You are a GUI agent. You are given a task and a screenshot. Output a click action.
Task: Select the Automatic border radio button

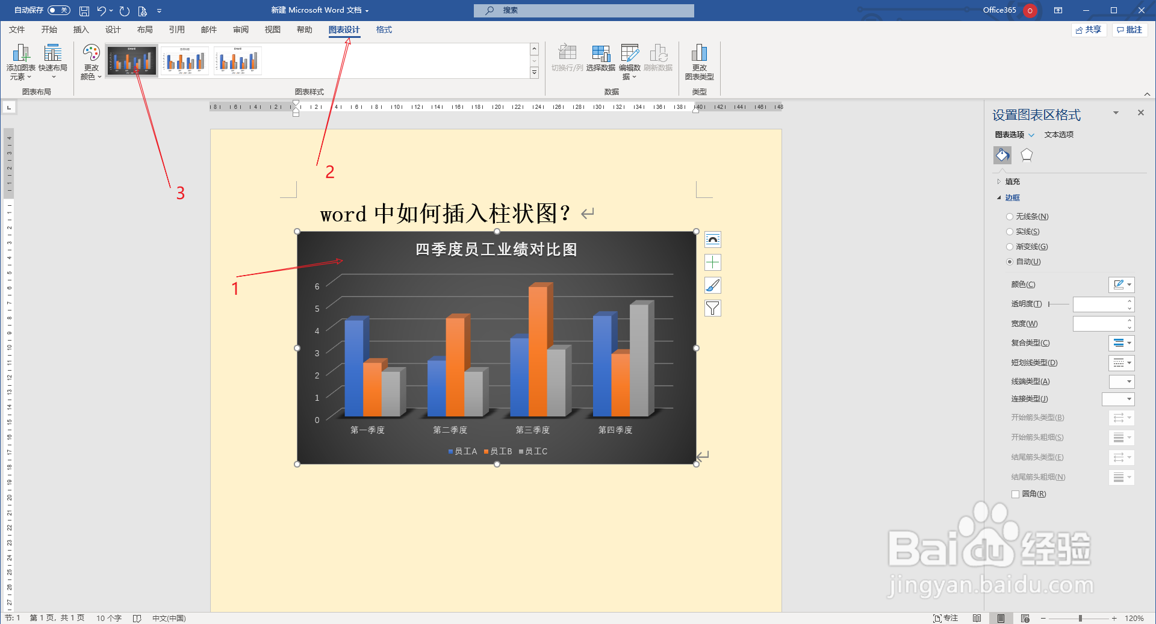[x=1010, y=262]
